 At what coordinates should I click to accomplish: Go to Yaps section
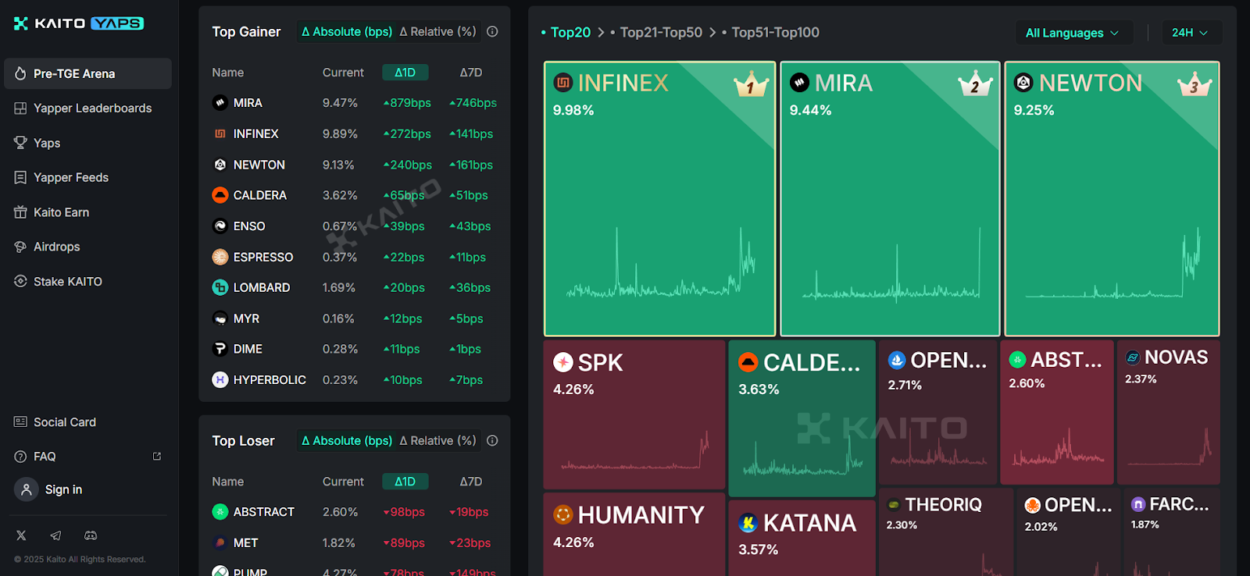pos(87,143)
